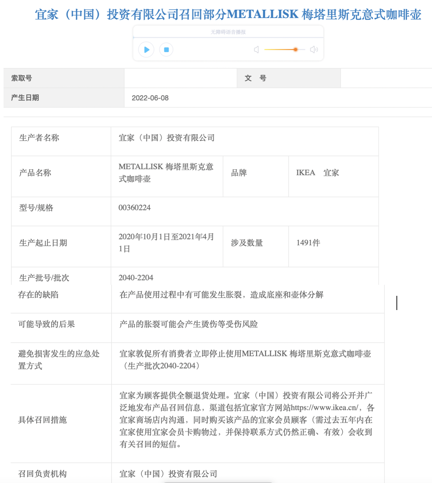This screenshot has width=432, height=483.
Task: Click the 召回负责机构 label
Action: coord(42,474)
